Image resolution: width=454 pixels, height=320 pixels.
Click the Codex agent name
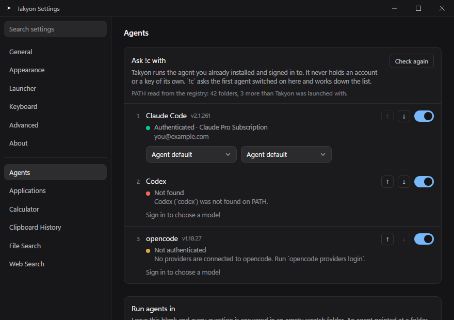156,181
